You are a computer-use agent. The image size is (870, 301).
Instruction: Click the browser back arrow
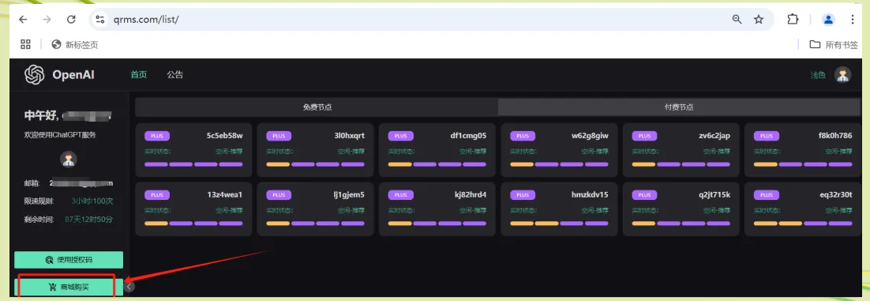23,20
